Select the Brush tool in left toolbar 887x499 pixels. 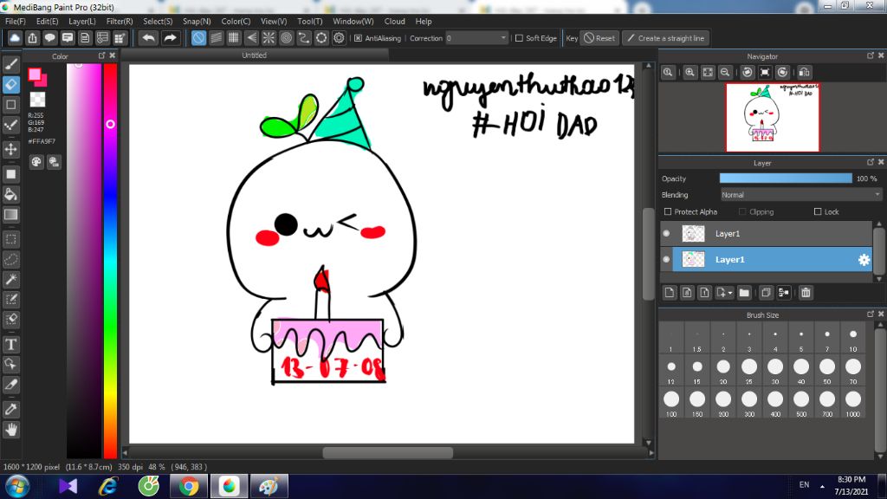pos(10,64)
